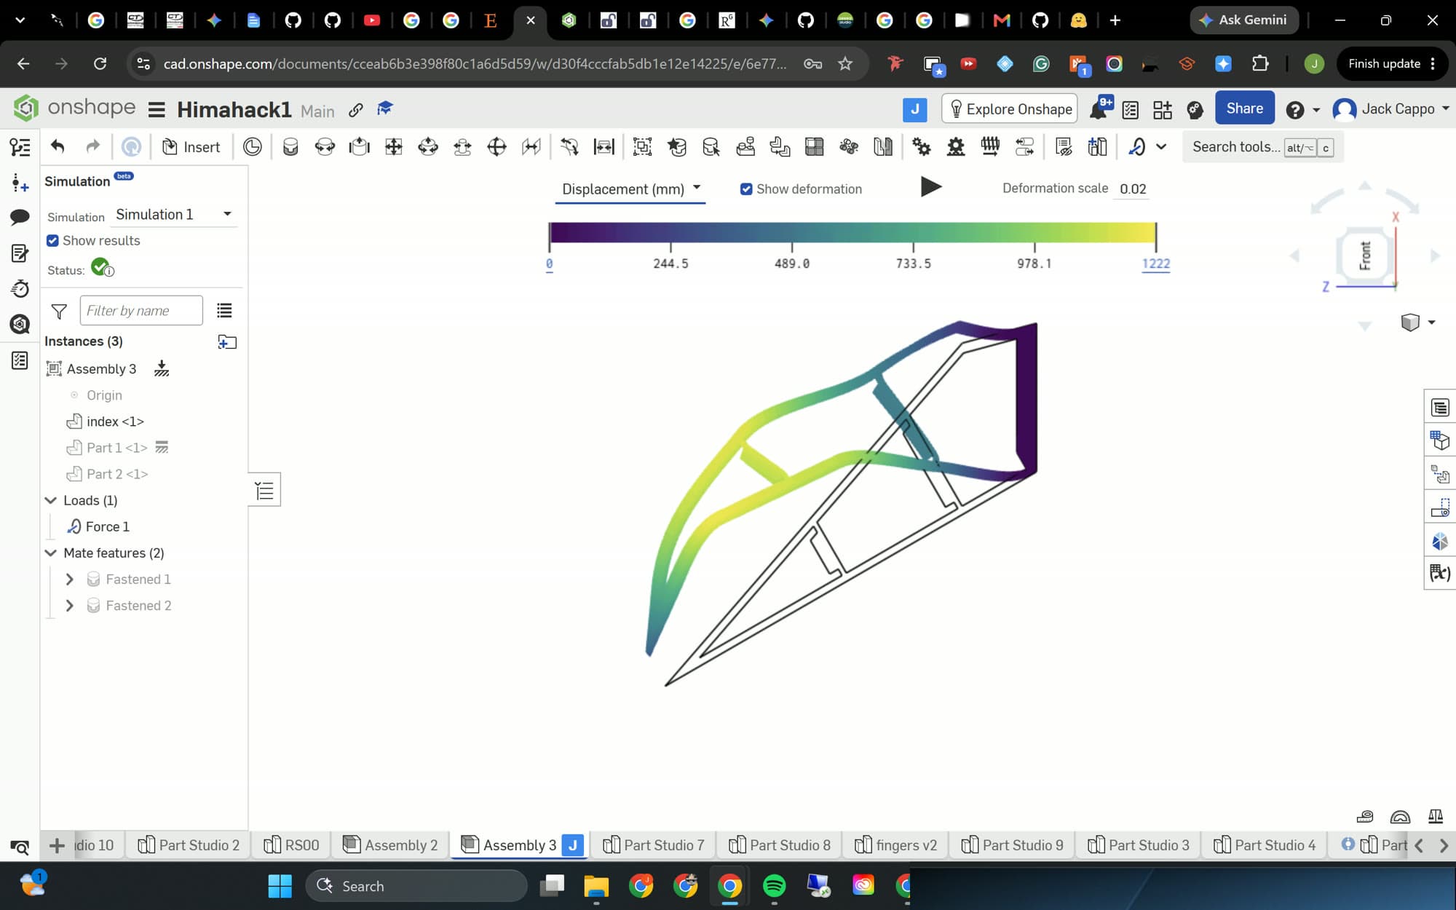The height and width of the screenshot is (910, 1456).
Task: Click the Insert button
Action: point(191,147)
